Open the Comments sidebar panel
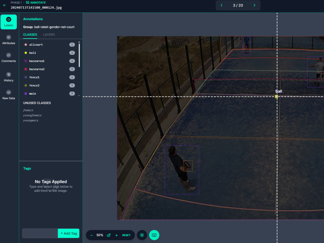The height and width of the screenshot is (243, 324). pos(9,58)
